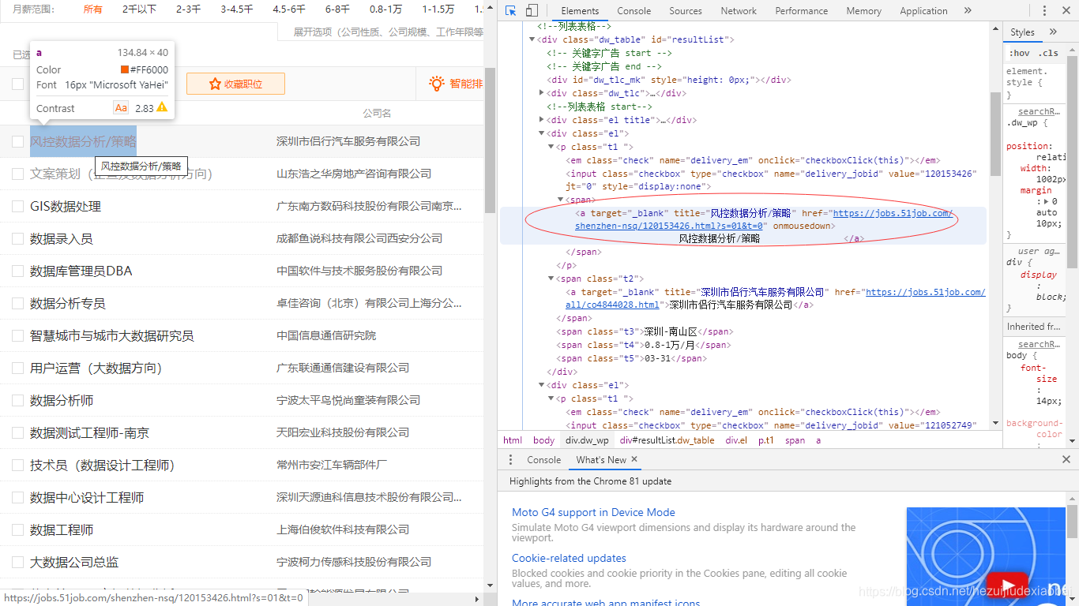
Task: Open the Memory tab
Action: [863, 11]
